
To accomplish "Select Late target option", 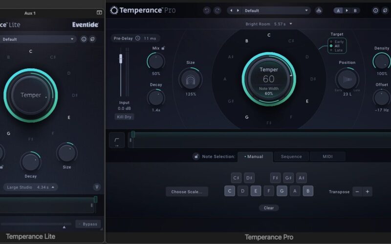I will click(336, 50).
